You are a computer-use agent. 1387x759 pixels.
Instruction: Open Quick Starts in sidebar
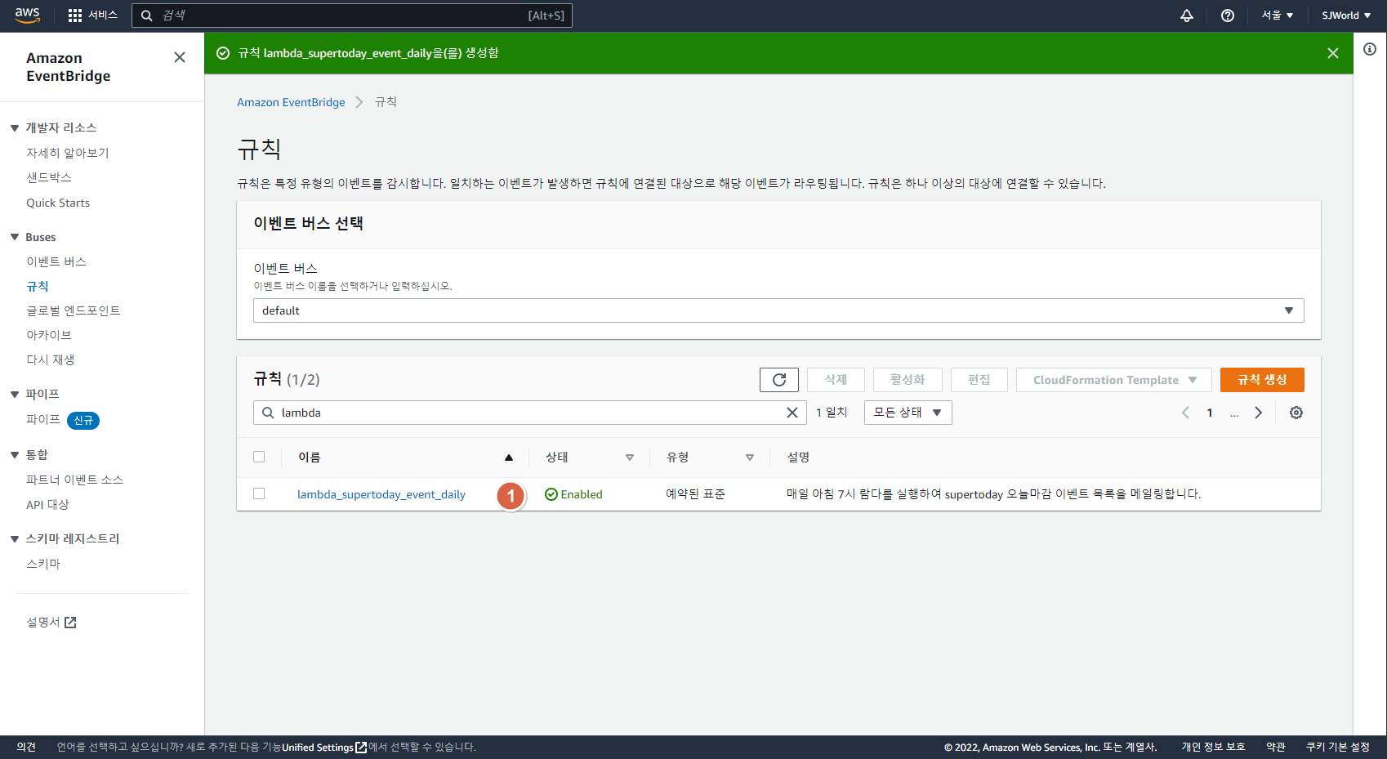(58, 203)
